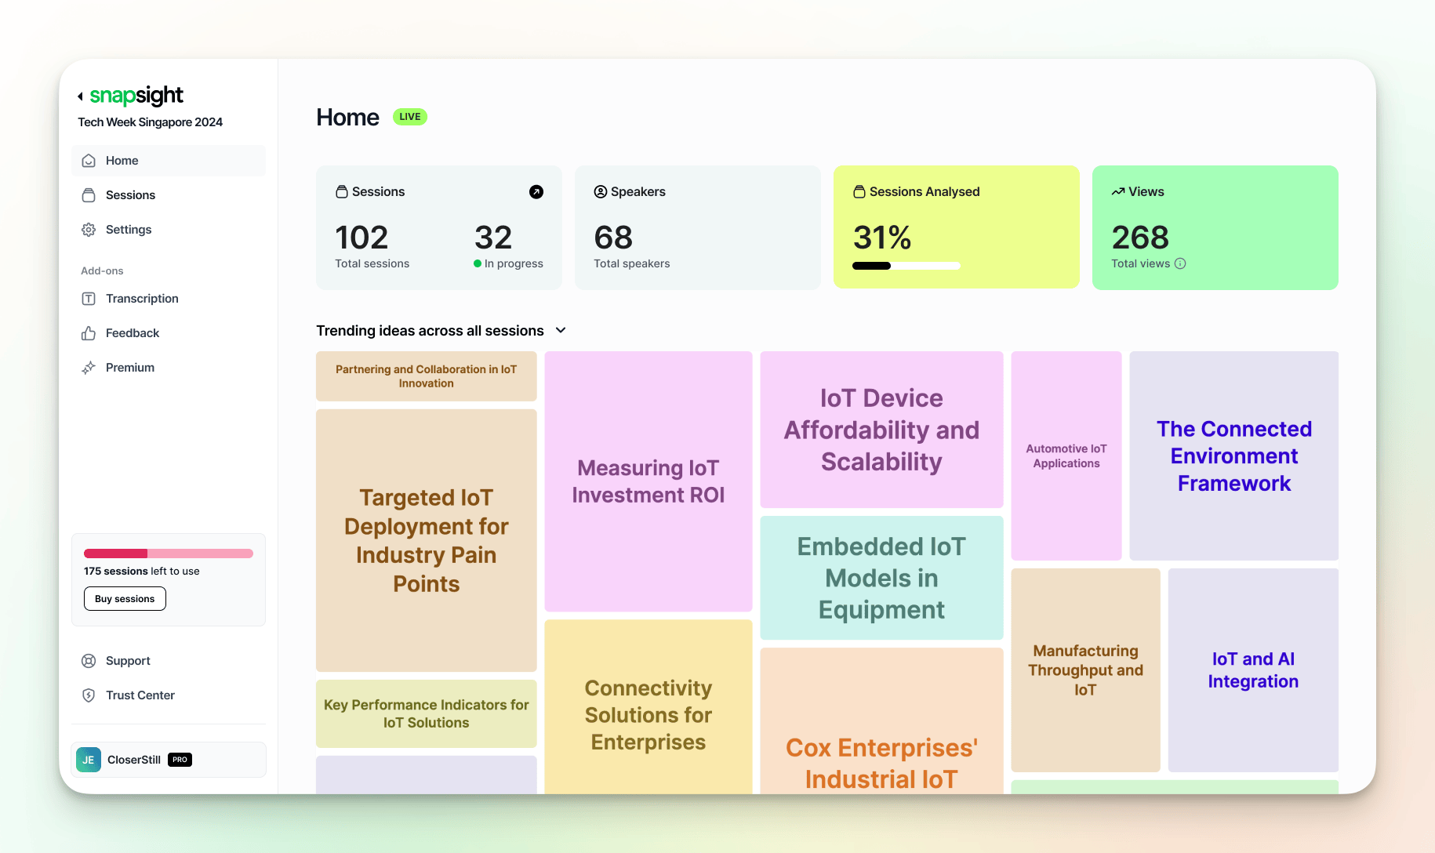
Task: Open Sessions via its sidebar icon
Action: pyautogui.click(x=89, y=194)
